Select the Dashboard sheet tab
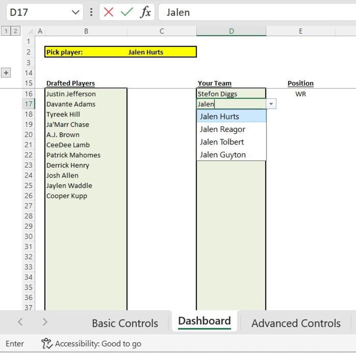This screenshot has height=353, width=356. coord(204,320)
